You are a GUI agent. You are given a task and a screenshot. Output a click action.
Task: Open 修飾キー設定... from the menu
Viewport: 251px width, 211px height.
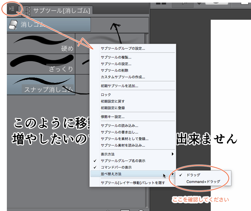click(x=113, y=117)
